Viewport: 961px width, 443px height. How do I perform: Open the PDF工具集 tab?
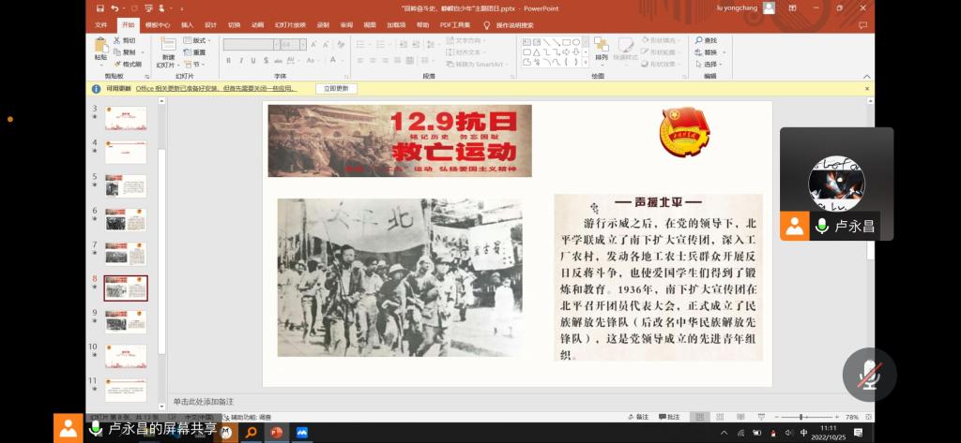tap(455, 25)
